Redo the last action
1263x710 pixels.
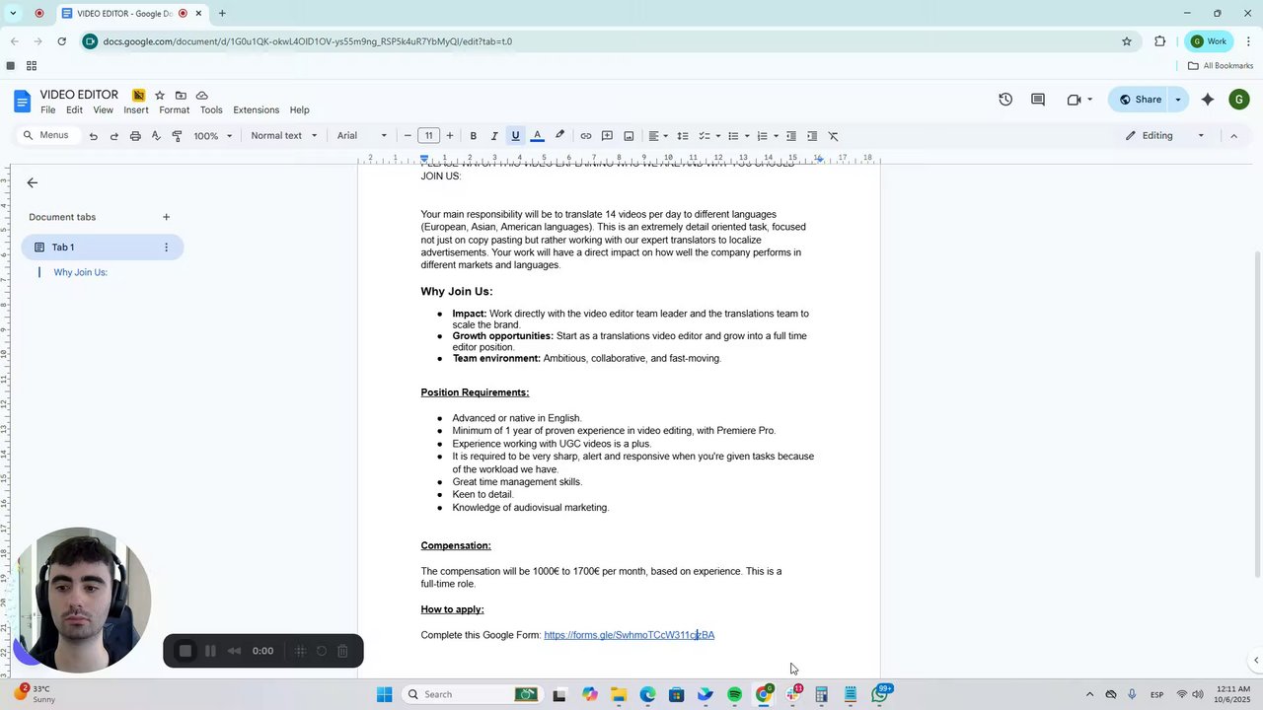(114, 136)
